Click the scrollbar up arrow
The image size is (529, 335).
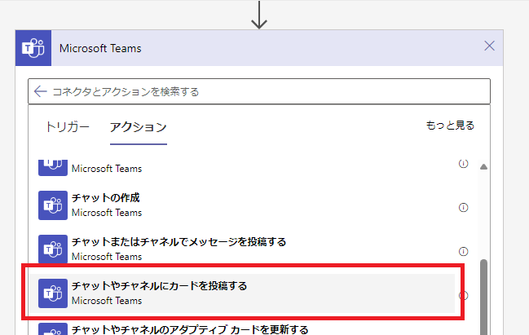coord(483,167)
